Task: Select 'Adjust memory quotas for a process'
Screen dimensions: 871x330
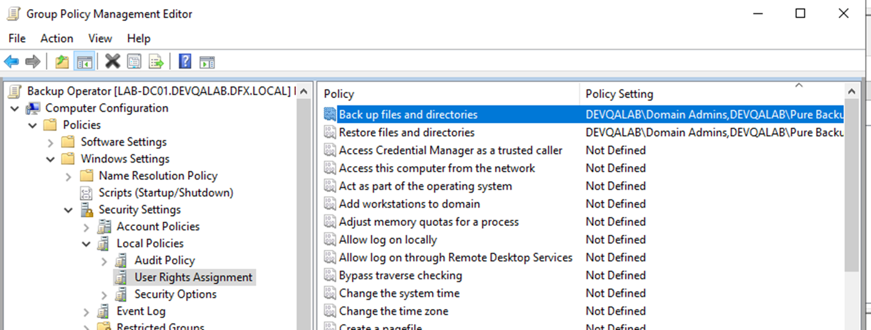Action: point(429,222)
